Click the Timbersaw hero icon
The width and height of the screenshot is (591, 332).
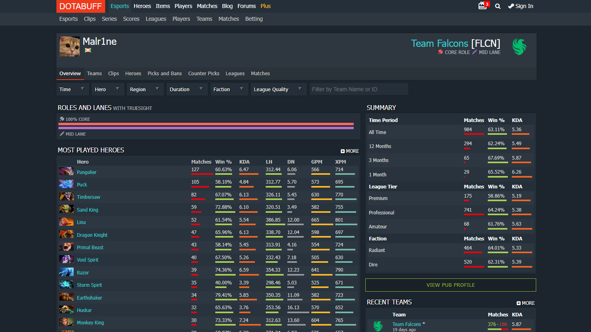pyautogui.click(x=66, y=196)
